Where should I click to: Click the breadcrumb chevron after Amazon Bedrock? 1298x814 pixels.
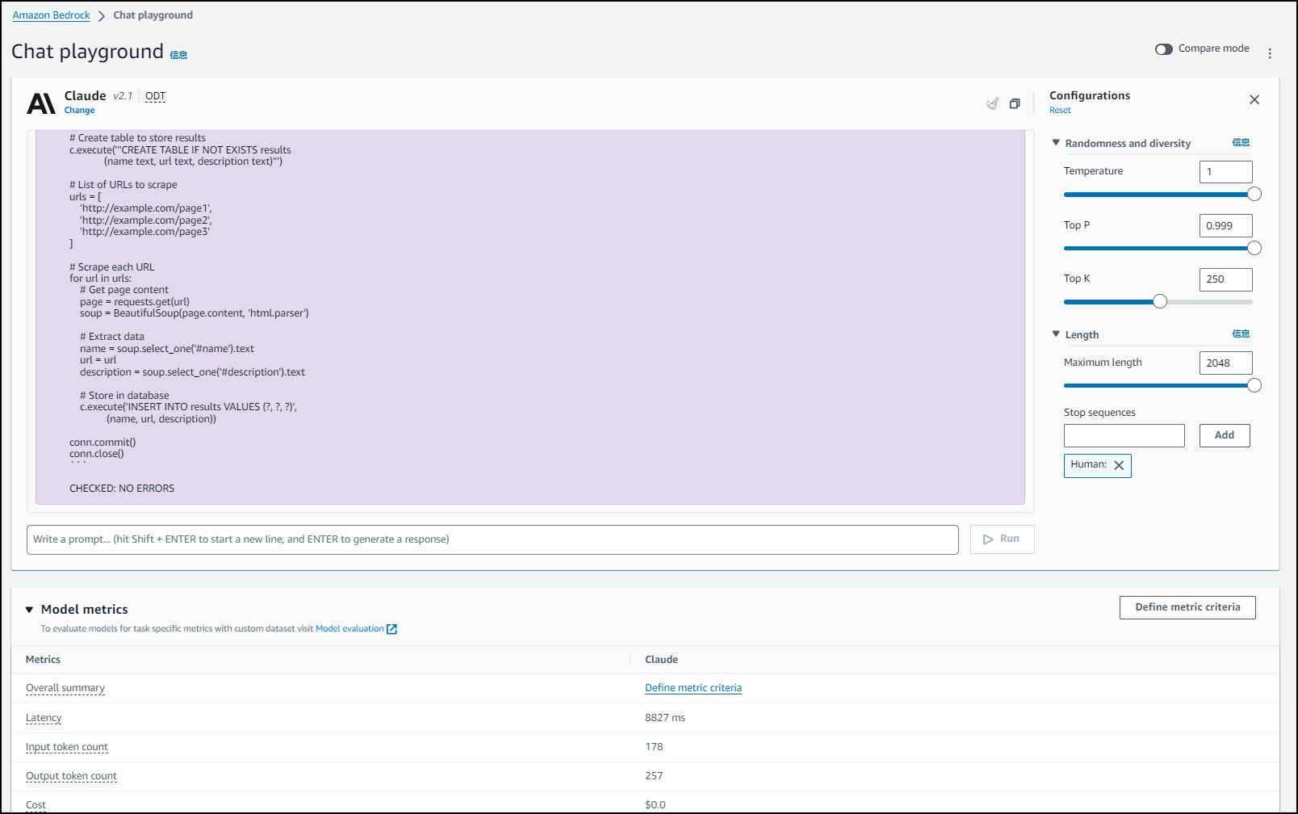click(102, 16)
